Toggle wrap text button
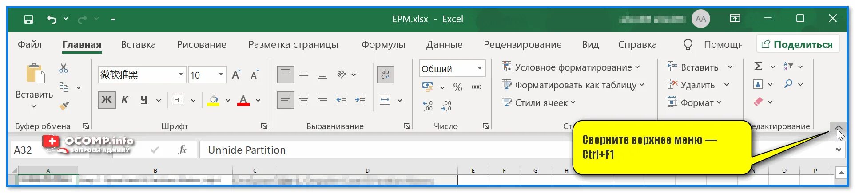 tap(385, 75)
